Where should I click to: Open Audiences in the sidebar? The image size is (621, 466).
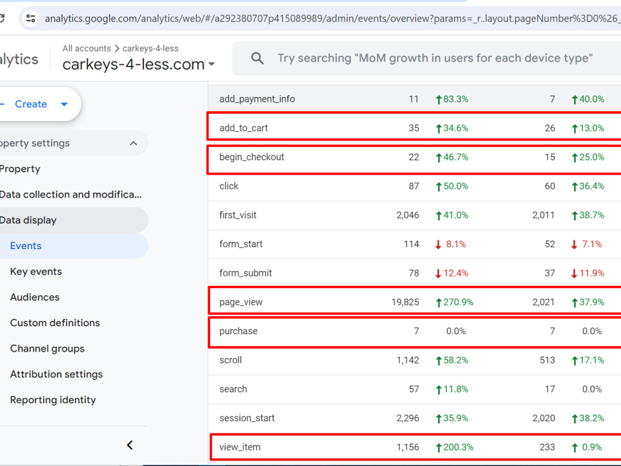click(35, 297)
